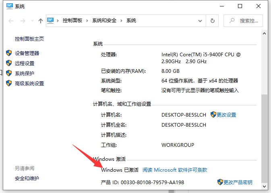Open 控制面板主页 in the left pane
This screenshot has width=271, height=193.
click(29, 39)
